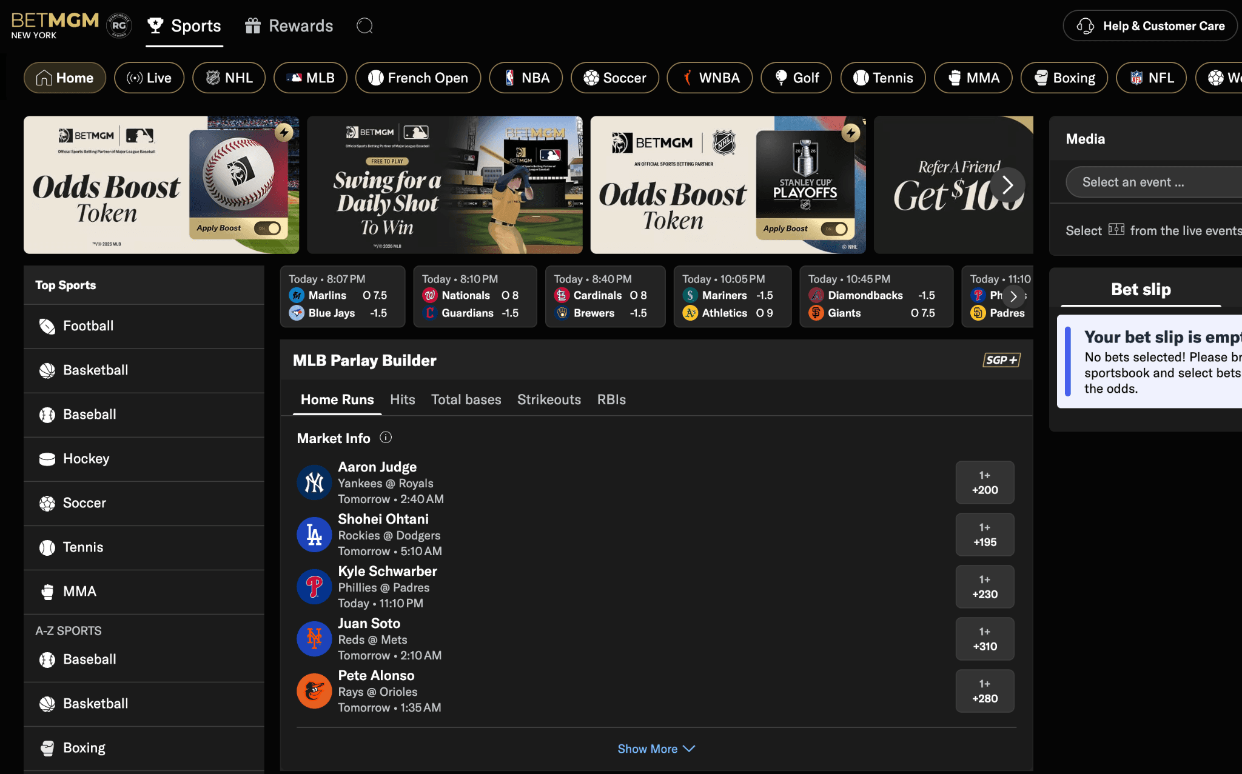Open the Boxing glove icon in A-Z Sports
This screenshot has height=774, width=1242.
pos(47,748)
